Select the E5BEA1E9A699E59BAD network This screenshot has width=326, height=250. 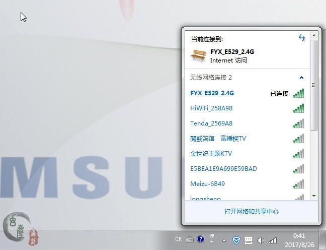click(x=247, y=169)
